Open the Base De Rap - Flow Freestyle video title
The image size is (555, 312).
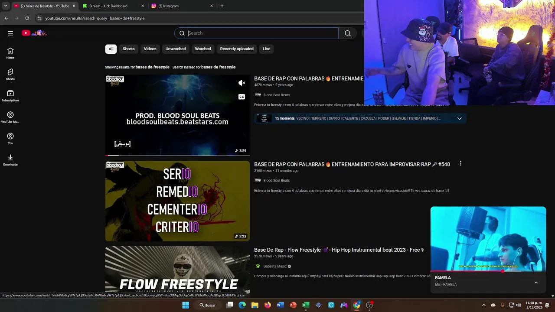339,250
